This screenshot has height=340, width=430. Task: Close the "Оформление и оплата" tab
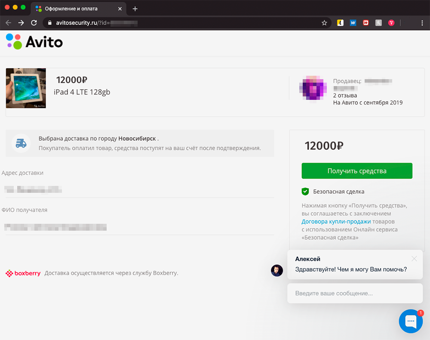pyautogui.click(x=120, y=9)
